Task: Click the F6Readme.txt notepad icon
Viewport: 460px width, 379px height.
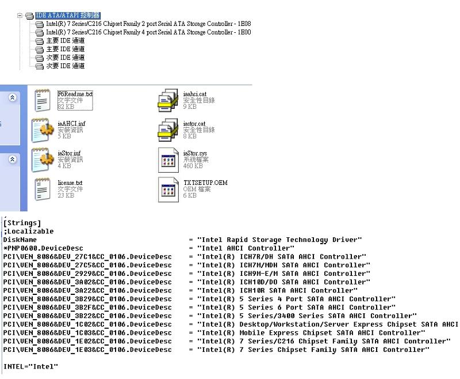Action: [43, 100]
